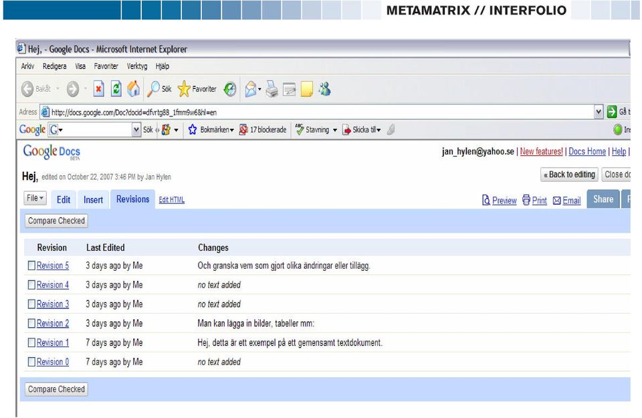The image size is (642, 418).
Task: Click Back to editing button
Action: coord(570,175)
